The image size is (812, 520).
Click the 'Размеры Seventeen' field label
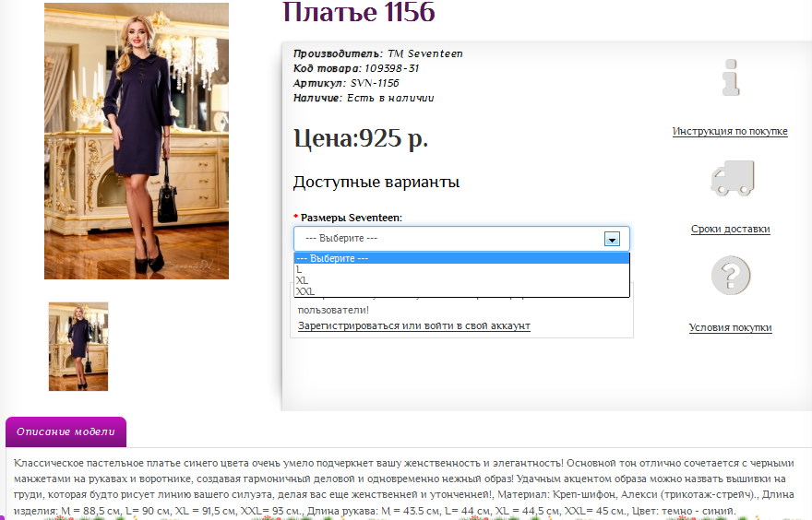point(351,218)
